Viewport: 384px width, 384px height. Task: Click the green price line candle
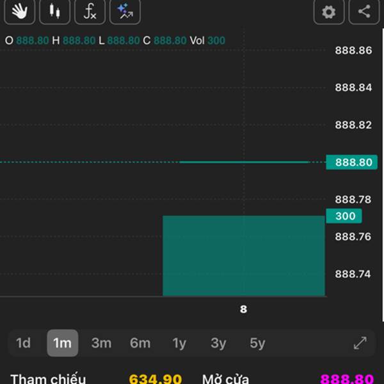pyautogui.click(x=244, y=162)
